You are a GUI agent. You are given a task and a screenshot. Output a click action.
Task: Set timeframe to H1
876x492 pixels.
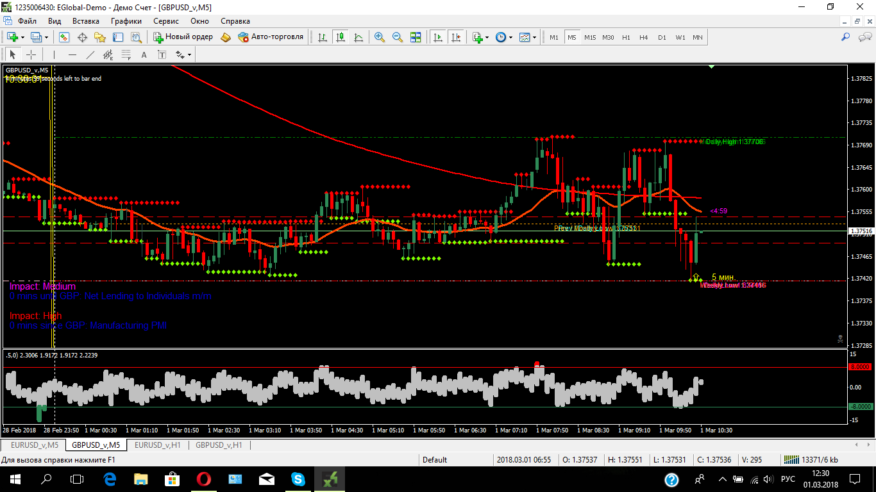pyautogui.click(x=626, y=37)
